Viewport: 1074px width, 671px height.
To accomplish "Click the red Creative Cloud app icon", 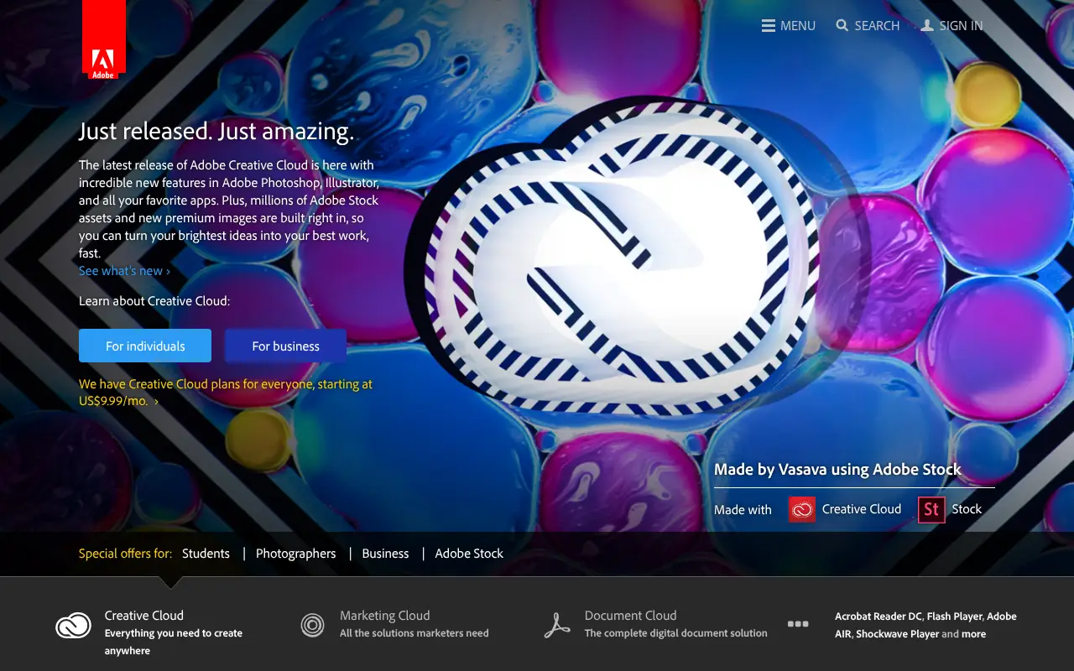I will (802, 509).
